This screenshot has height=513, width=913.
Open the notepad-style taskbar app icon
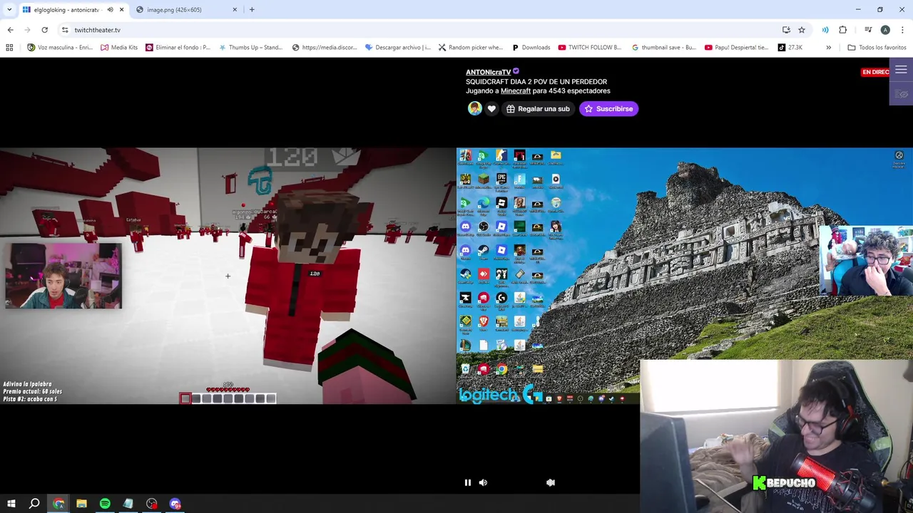click(128, 504)
